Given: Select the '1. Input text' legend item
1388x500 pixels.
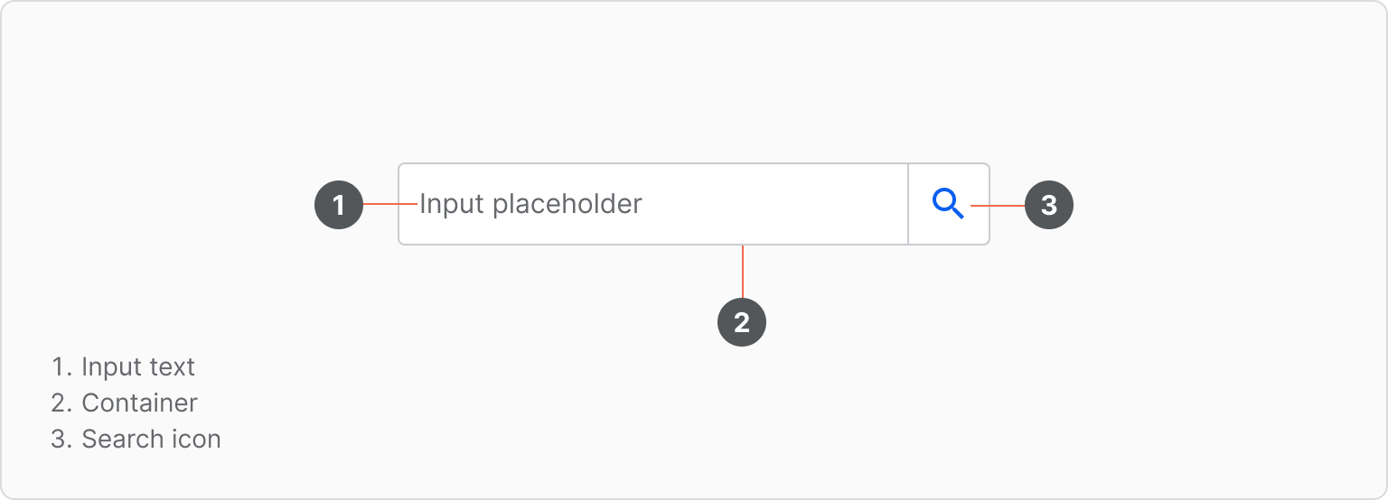Looking at the screenshot, I should 124,367.
